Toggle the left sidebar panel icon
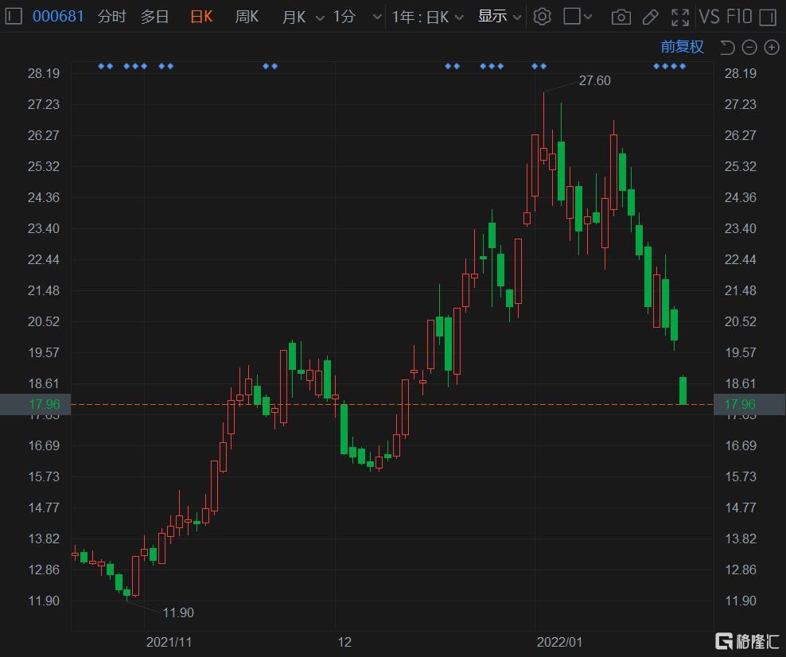The width and height of the screenshot is (786, 657). click(14, 17)
